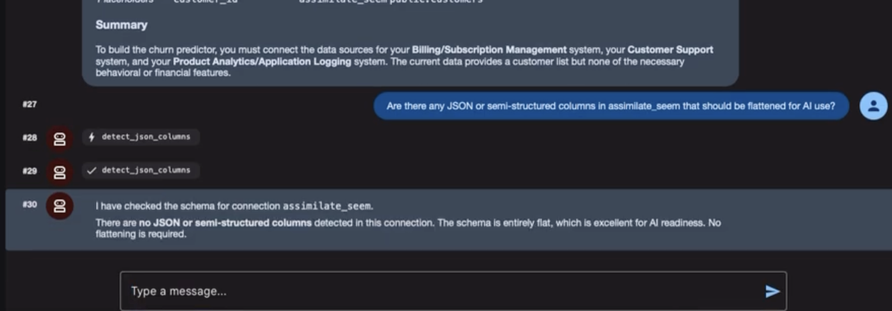This screenshot has width=892, height=311.
Task: Expand the running detect_json_columns tool call
Action: point(141,137)
